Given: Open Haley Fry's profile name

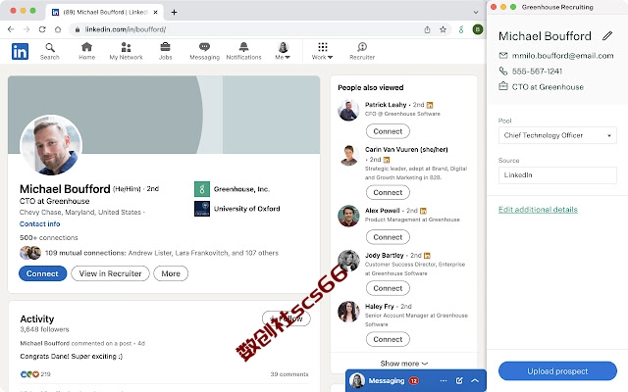Looking at the screenshot, I should pyautogui.click(x=380, y=306).
